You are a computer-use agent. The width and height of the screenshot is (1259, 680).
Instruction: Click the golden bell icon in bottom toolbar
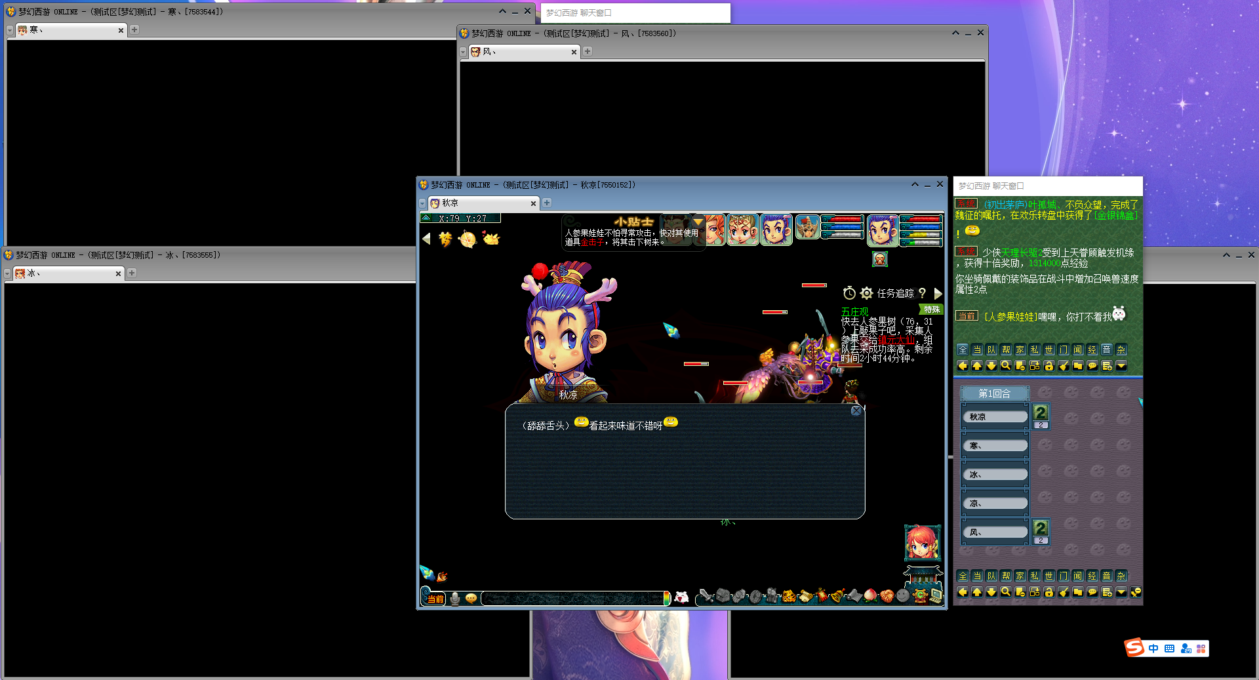pos(837,595)
